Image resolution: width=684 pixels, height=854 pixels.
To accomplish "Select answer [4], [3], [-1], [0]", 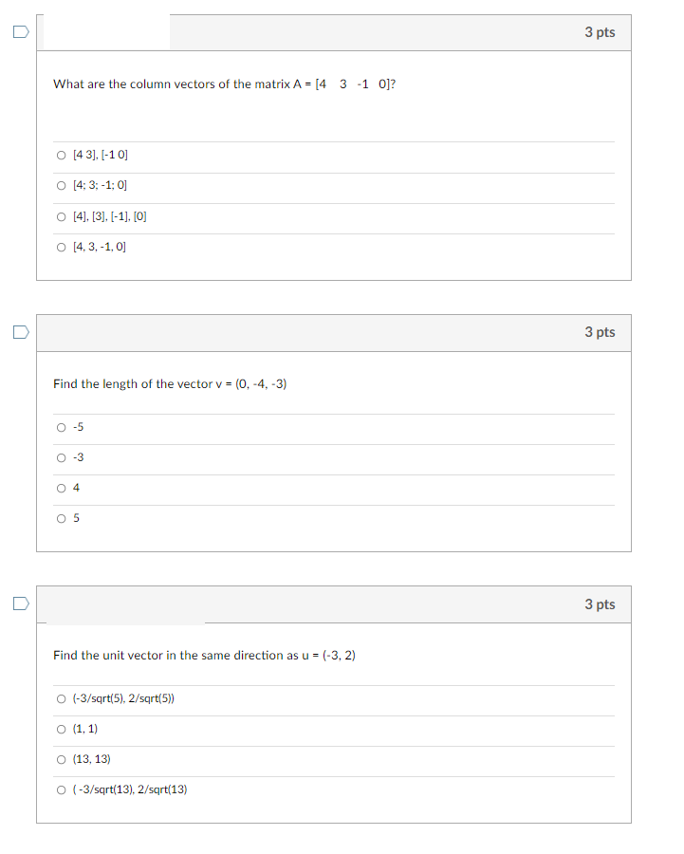I will [60, 216].
